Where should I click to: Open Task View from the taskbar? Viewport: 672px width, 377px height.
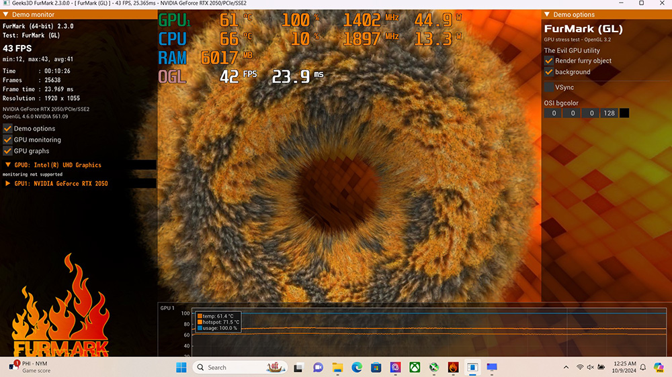pyautogui.click(x=298, y=367)
